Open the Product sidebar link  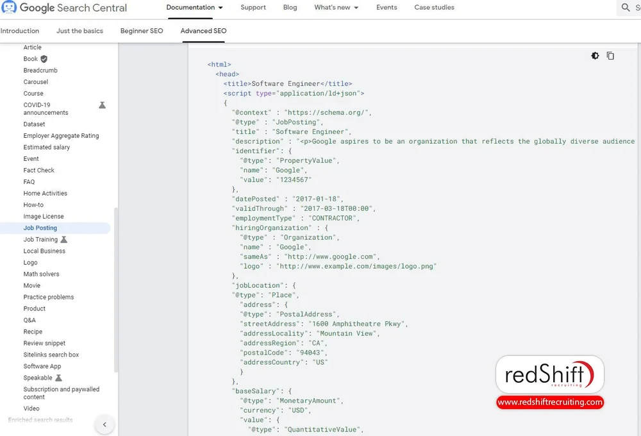[x=35, y=308]
